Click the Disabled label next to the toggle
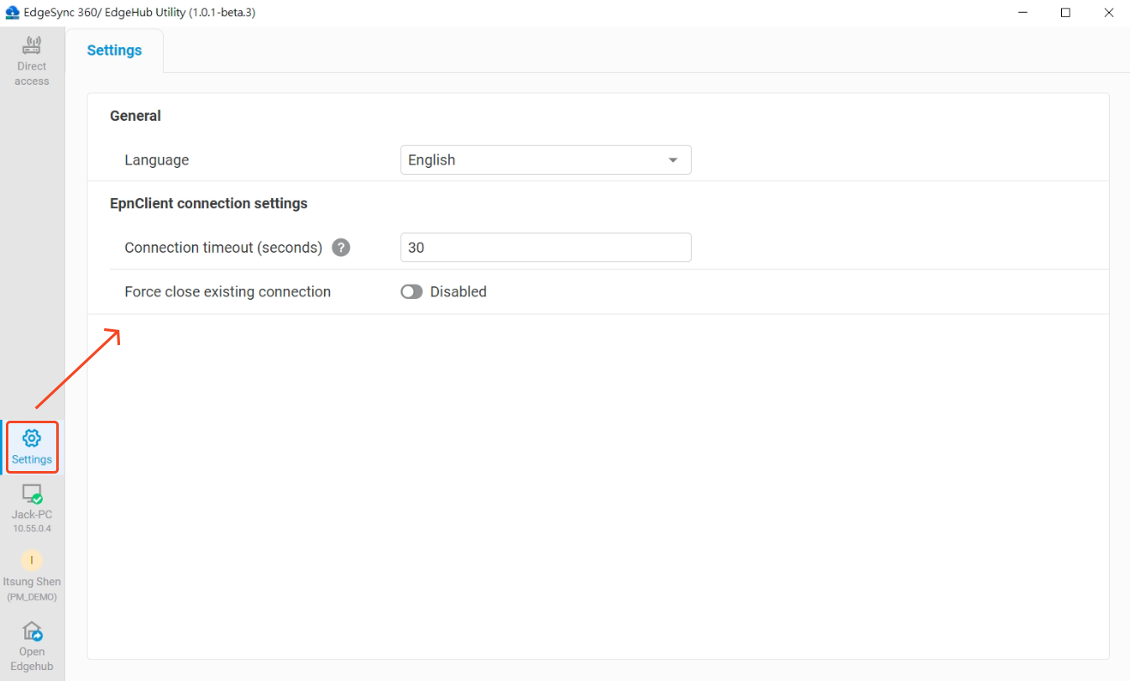 click(458, 291)
